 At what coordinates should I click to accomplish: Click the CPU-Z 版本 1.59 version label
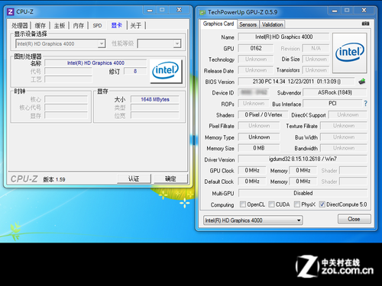pyautogui.click(x=54, y=179)
